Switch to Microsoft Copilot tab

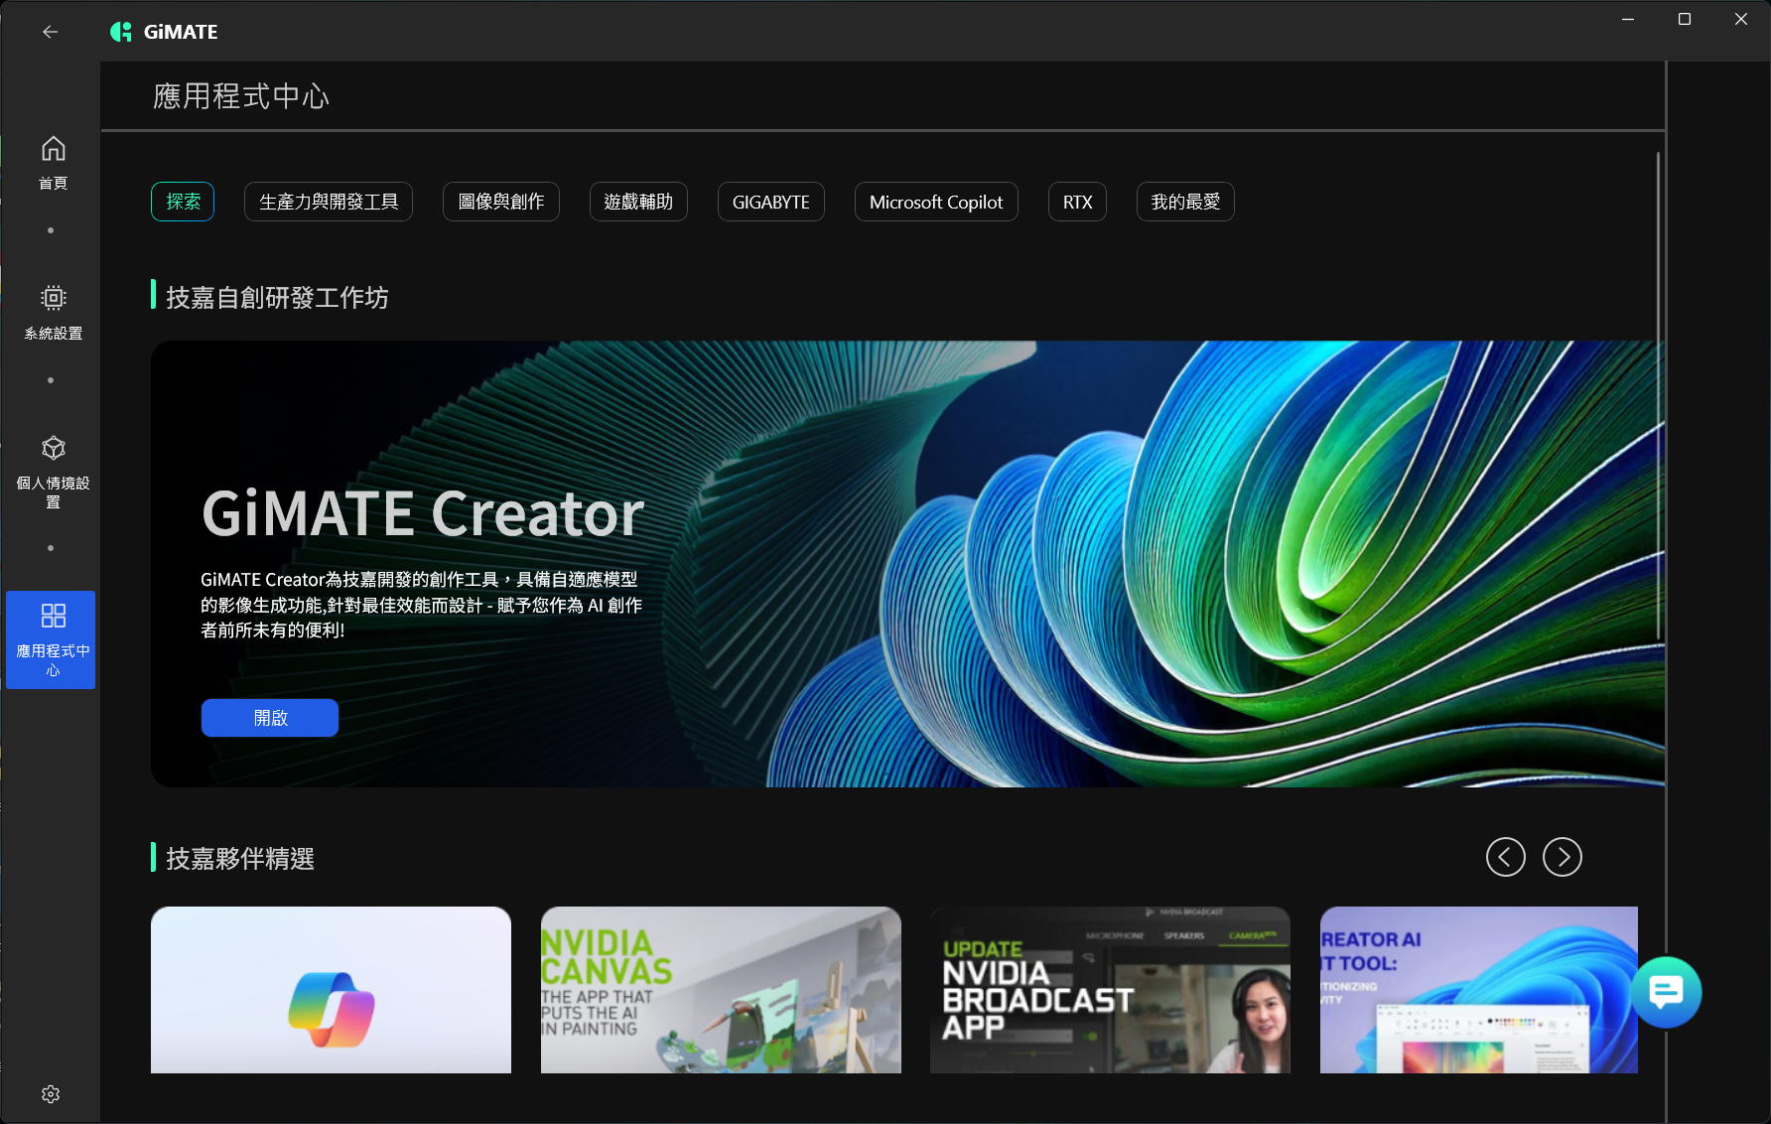pyautogui.click(x=936, y=202)
